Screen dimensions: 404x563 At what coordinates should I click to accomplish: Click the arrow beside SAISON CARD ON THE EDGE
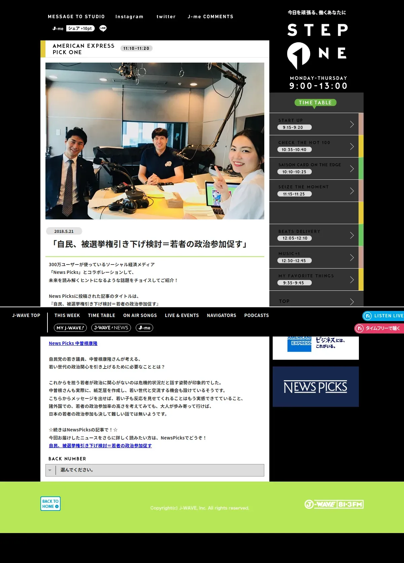point(352,169)
